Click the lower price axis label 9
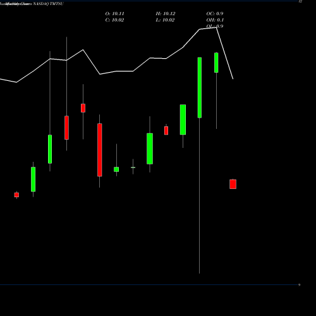Screen dimensions: 316x316 tap(299, 285)
